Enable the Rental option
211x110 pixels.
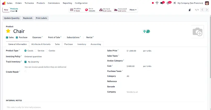tap(90, 37)
